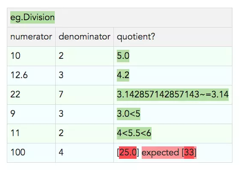Click the passing 5.0 quotient result
This screenshot has height=170, width=241.
click(123, 56)
